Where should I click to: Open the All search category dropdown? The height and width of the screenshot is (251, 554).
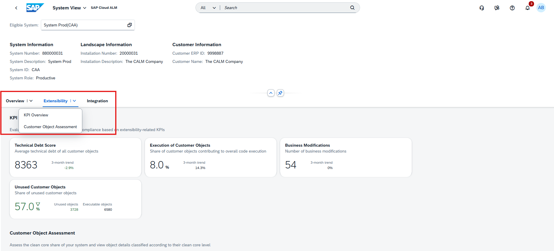click(x=208, y=8)
